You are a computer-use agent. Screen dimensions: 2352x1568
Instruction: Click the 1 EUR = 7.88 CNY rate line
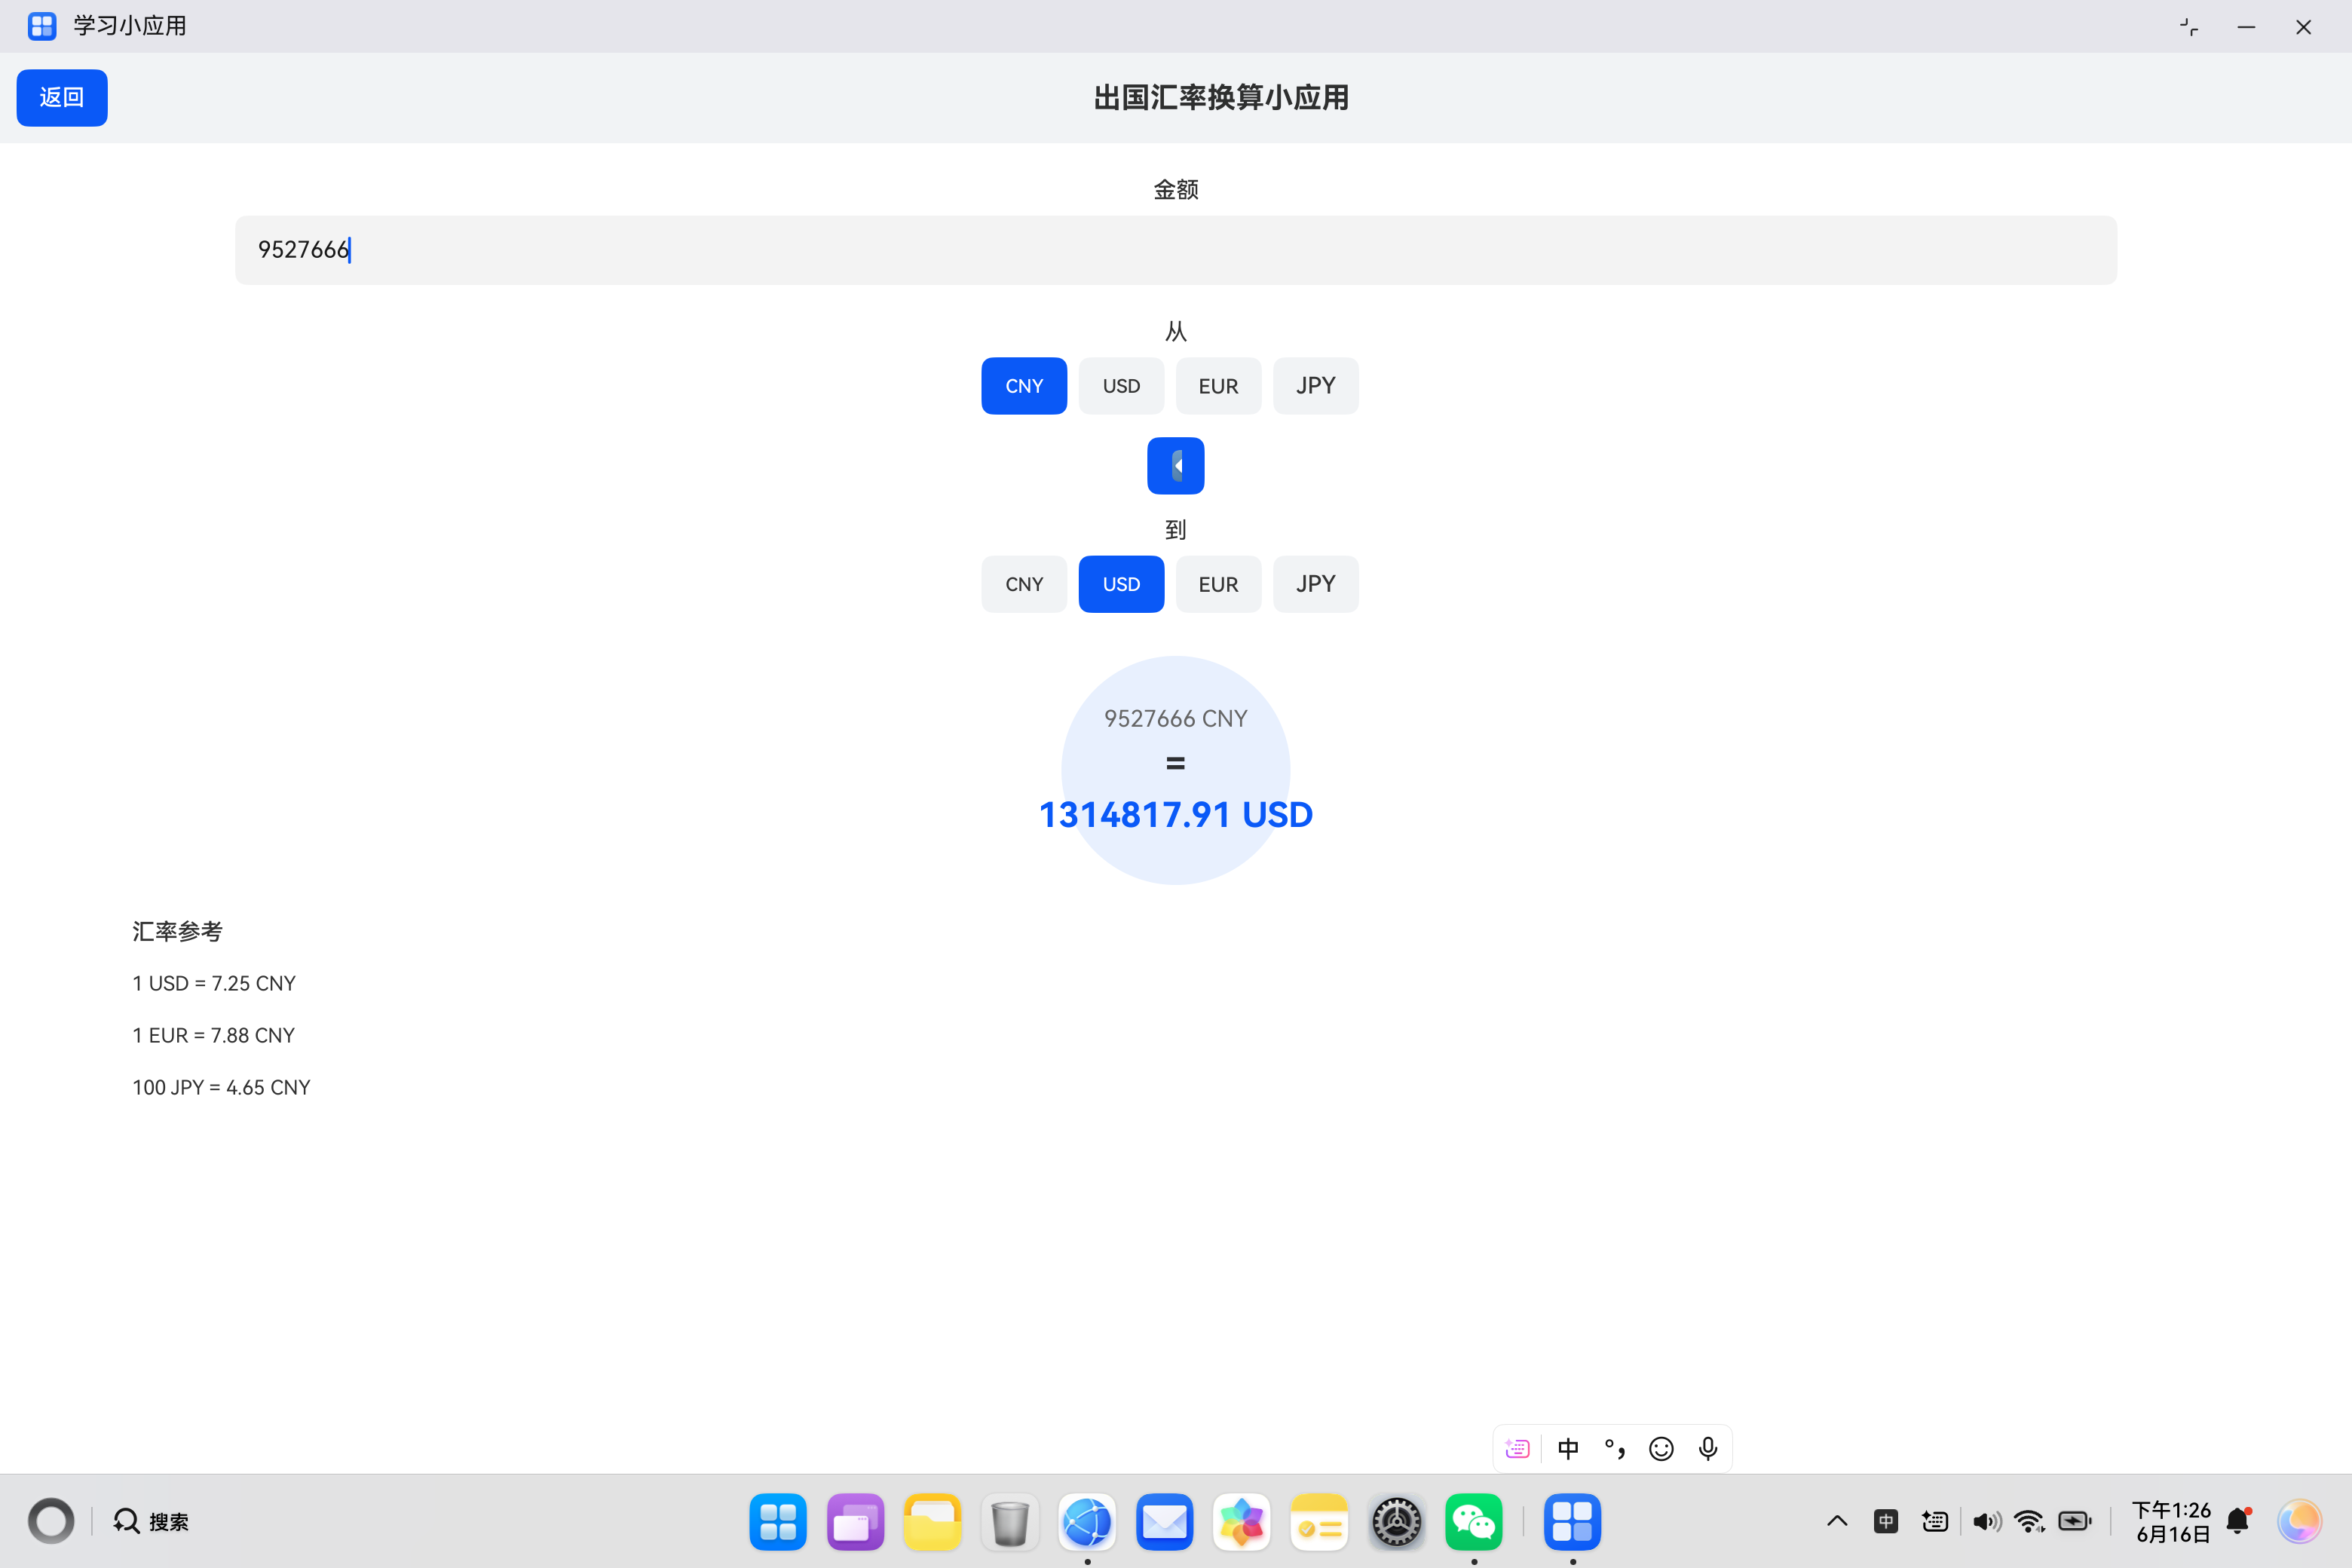click(x=214, y=1035)
